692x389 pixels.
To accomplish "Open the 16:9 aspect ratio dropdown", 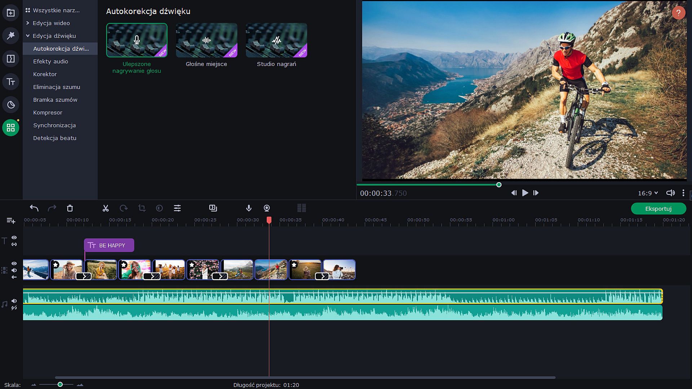I will tap(648, 193).
